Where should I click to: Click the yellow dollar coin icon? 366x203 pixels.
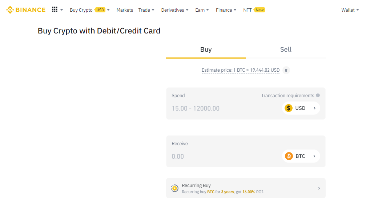pyautogui.click(x=289, y=108)
